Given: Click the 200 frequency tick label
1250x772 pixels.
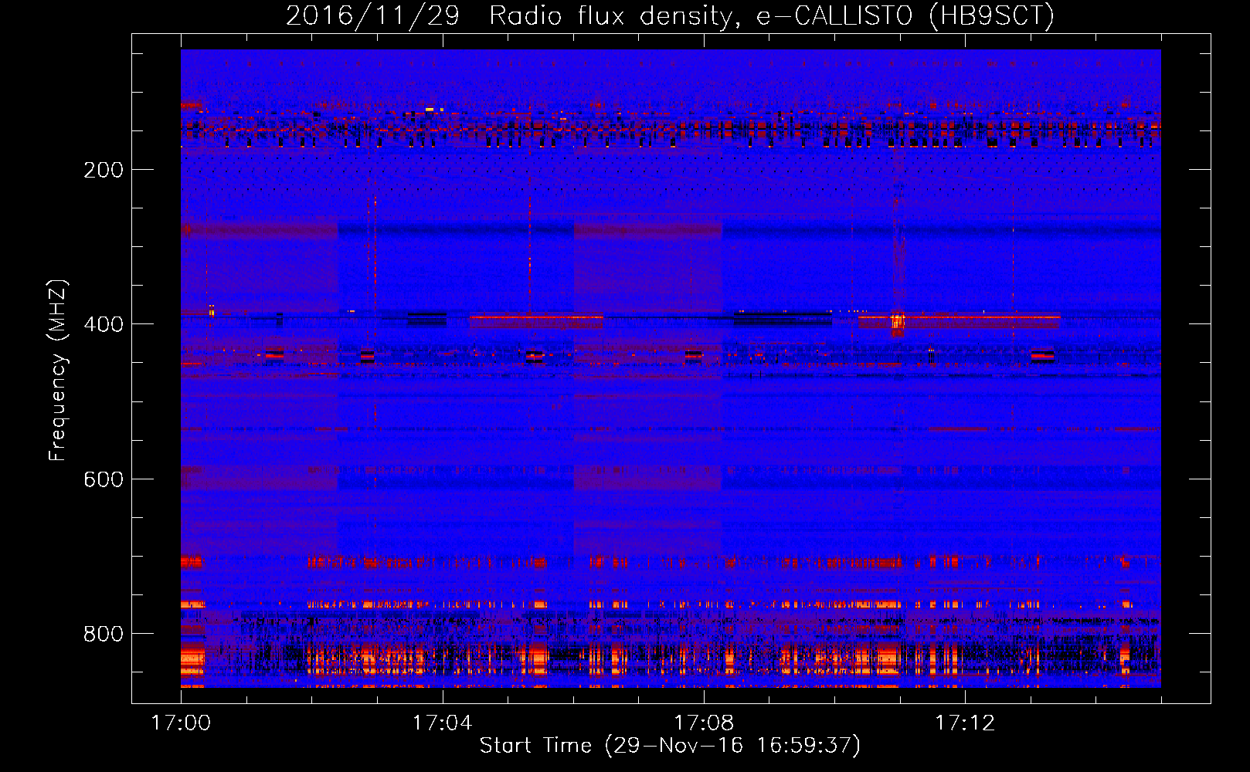Looking at the screenshot, I should pos(104,170).
